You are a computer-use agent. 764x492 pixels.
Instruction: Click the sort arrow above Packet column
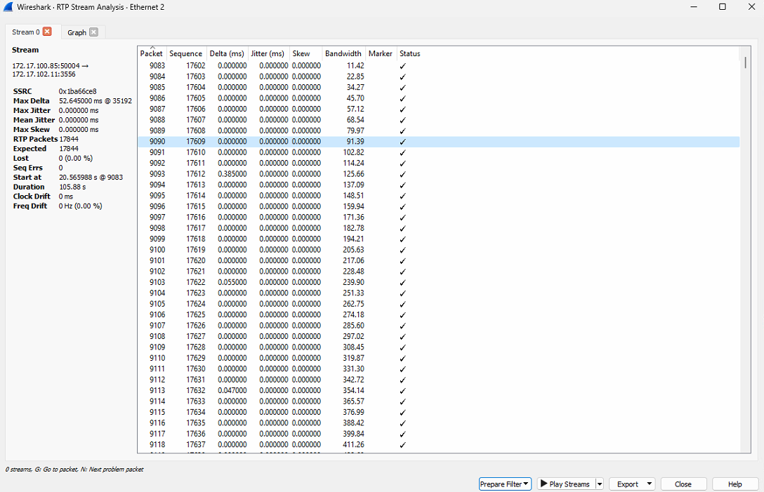click(152, 47)
